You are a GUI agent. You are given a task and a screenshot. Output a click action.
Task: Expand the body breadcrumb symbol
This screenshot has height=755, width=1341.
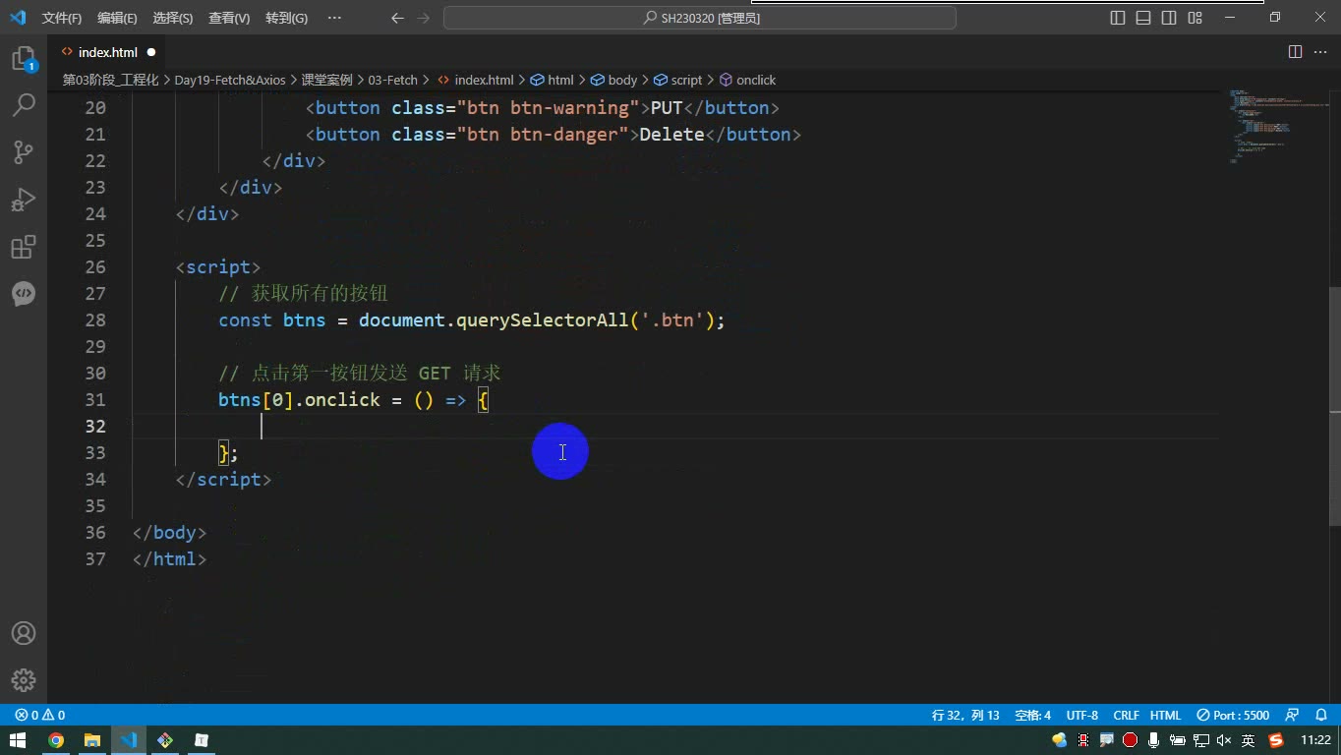(x=613, y=80)
